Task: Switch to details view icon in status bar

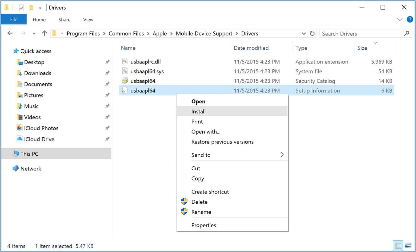Action: point(398,246)
